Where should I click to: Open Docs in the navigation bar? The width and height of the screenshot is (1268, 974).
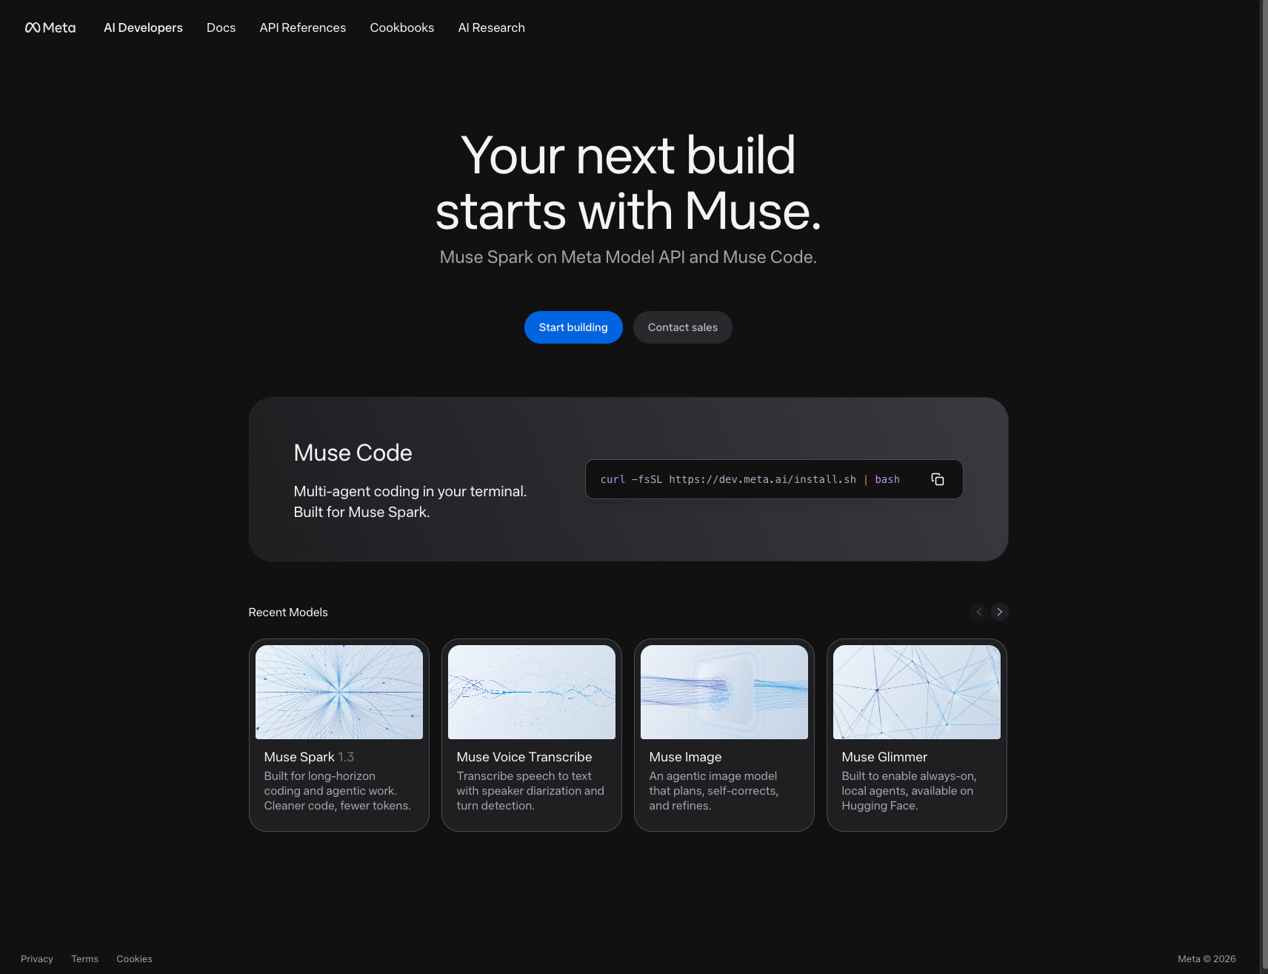(x=221, y=27)
